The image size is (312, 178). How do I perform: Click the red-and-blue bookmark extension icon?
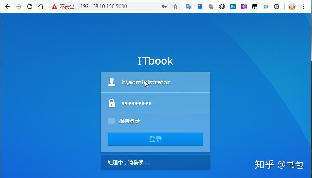pos(200,6)
